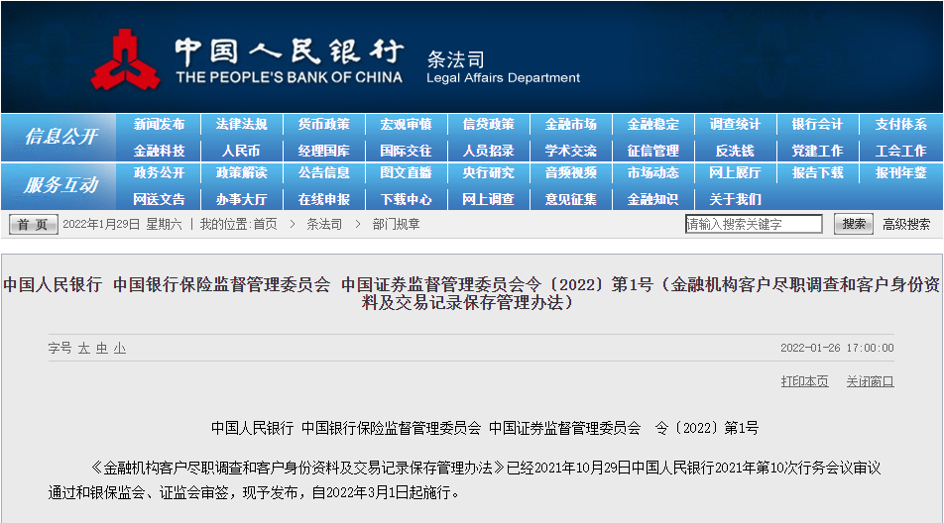Open the 新闻发布 menu item

pos(159,125)
